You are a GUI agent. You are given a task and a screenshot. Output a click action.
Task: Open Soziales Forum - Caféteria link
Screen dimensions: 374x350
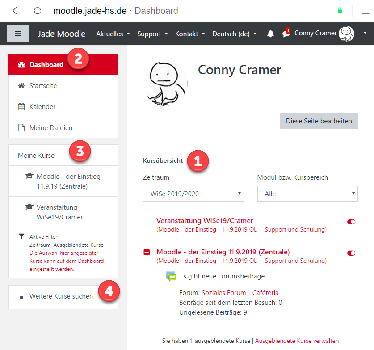(x=240, y=293)
